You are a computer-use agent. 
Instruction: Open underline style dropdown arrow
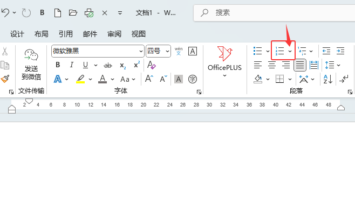[x=96, y=66]
